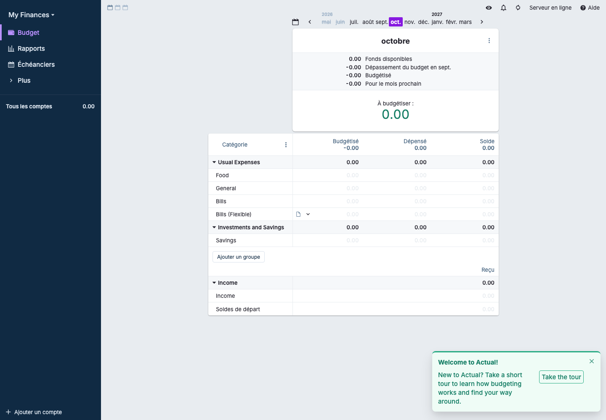Open notifications with the bell icon
The width and height of the screenshot is (606, 420).
[503, 8]
